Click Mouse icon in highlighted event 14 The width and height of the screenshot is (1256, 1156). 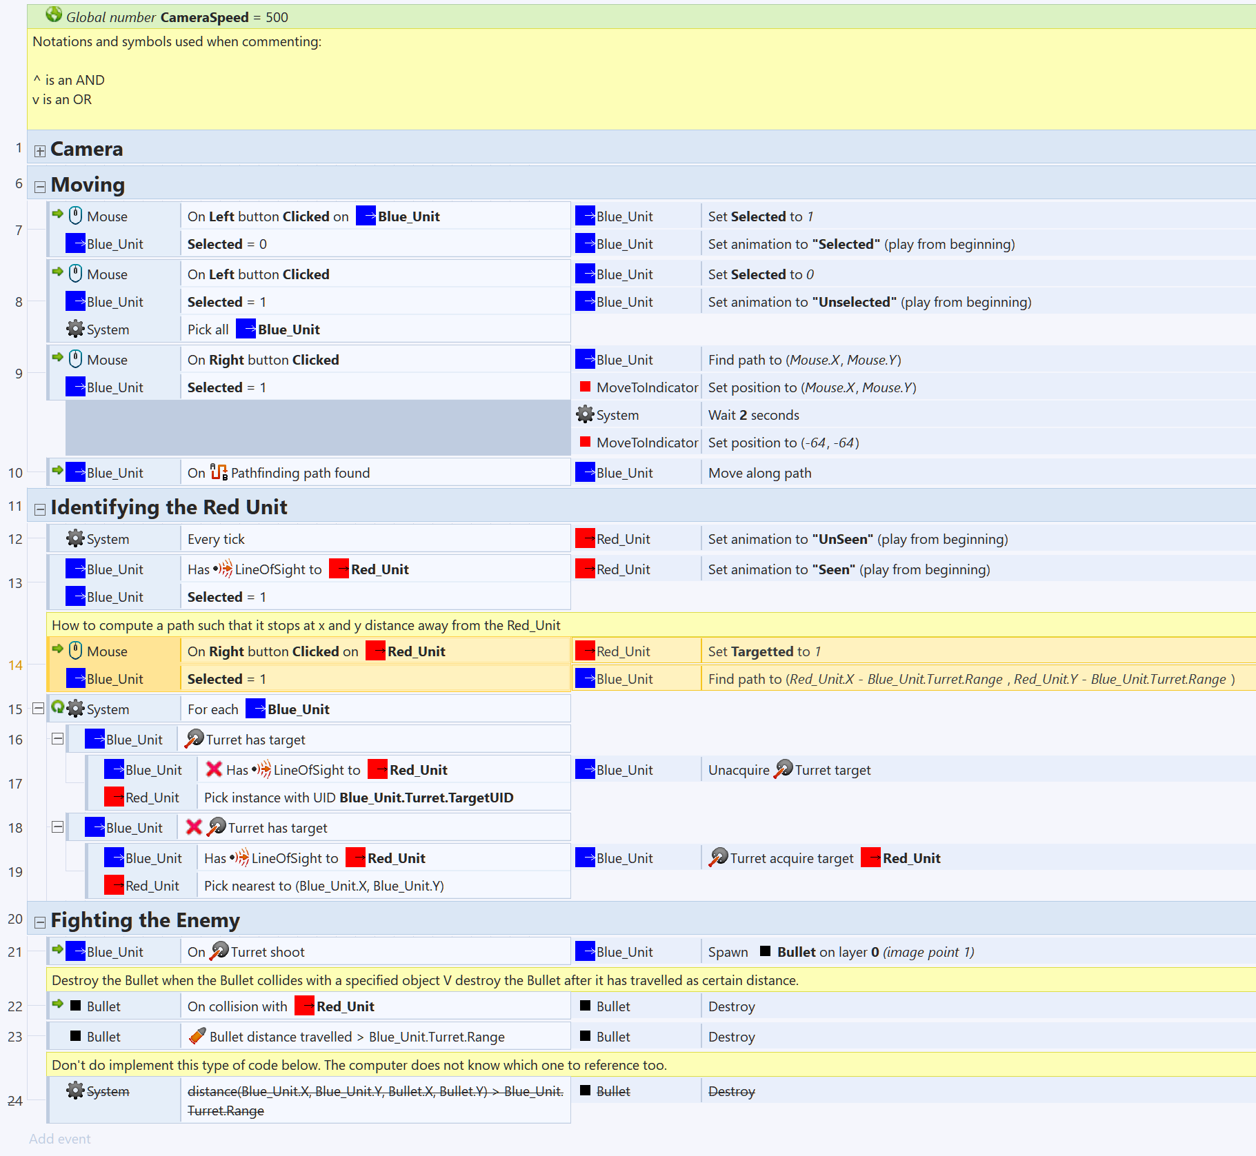pos(76,651)
